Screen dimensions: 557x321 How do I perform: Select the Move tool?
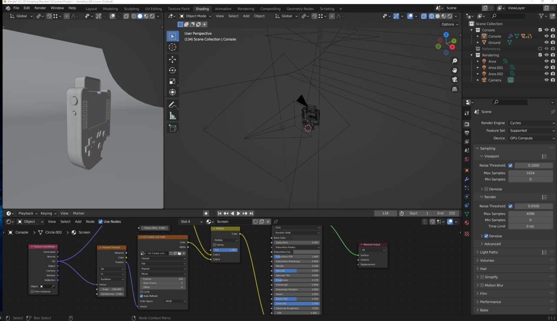173,60
